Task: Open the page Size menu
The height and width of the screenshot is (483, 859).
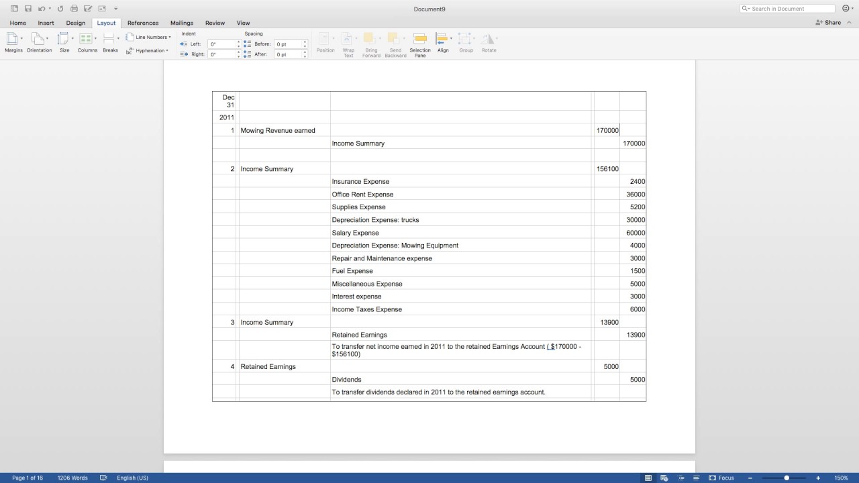Action: point(64,42)
